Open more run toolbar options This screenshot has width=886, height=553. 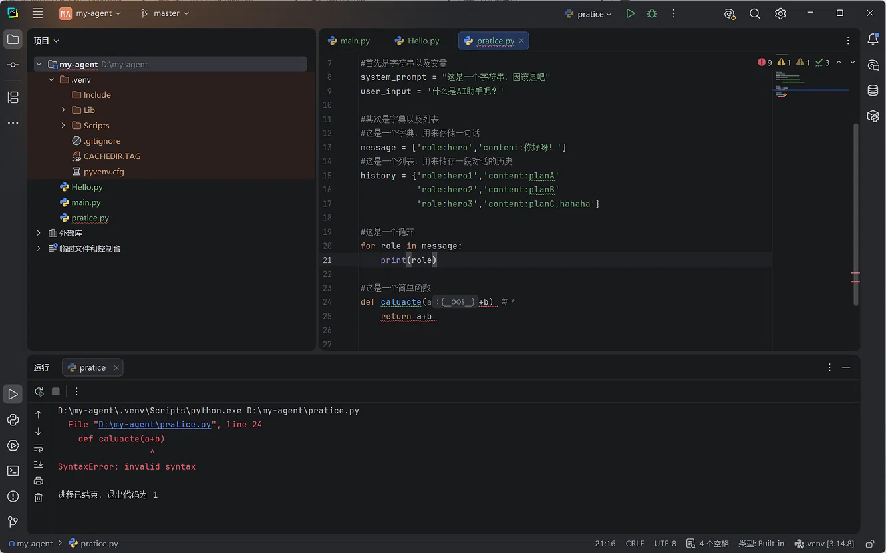(76, 391)
